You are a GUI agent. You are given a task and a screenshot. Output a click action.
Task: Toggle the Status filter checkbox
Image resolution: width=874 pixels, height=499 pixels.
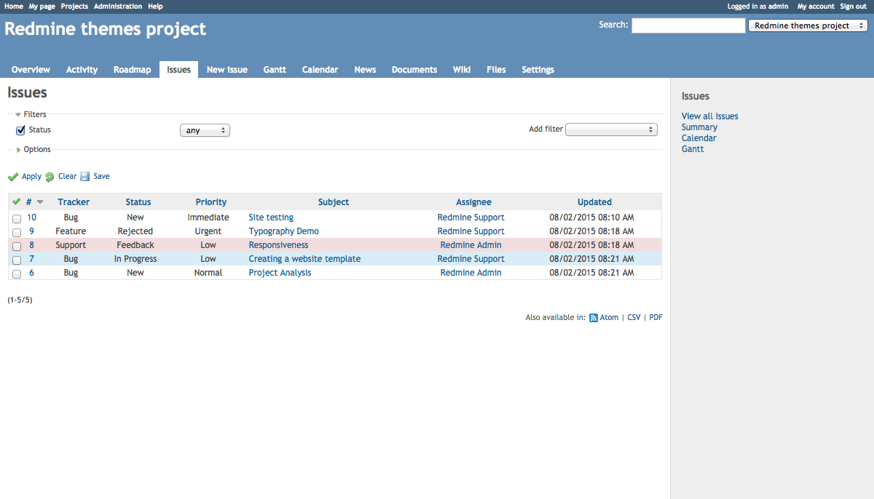tap(20, 131)
